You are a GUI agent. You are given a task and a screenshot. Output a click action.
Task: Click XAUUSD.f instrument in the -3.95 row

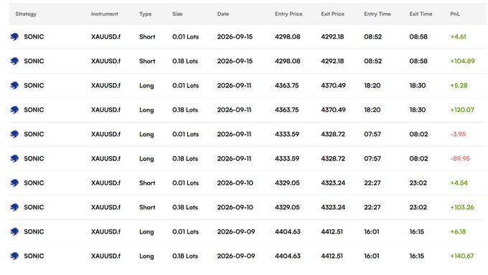click(105, 134)
